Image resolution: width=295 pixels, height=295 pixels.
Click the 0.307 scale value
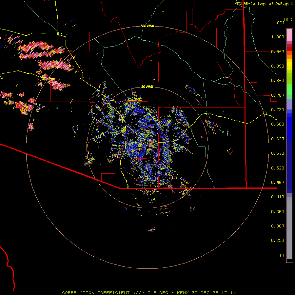tap(278, 226)
